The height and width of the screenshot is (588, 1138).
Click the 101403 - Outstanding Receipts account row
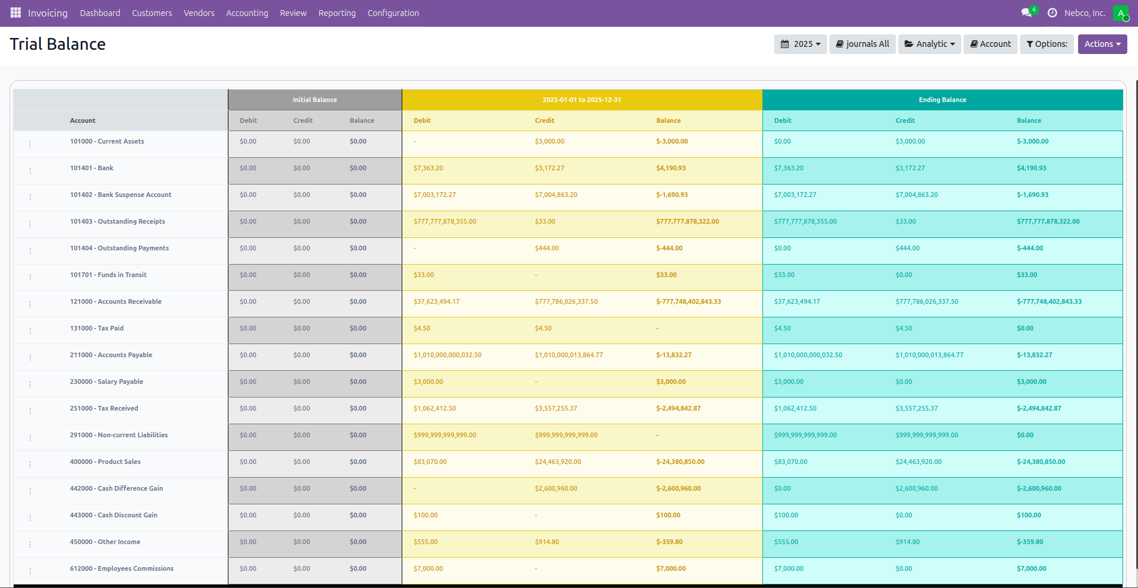pyautogui.click(x=117, y=221)
